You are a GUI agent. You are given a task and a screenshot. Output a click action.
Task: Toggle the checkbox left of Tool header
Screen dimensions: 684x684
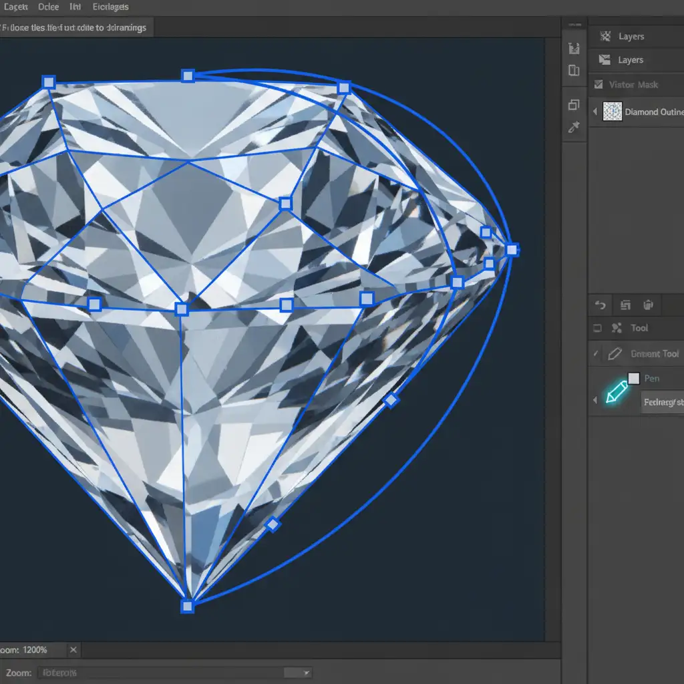click(x=598, y=328)
